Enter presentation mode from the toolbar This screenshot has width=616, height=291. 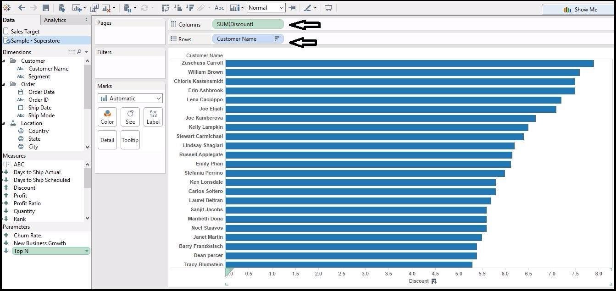[327, 7]
